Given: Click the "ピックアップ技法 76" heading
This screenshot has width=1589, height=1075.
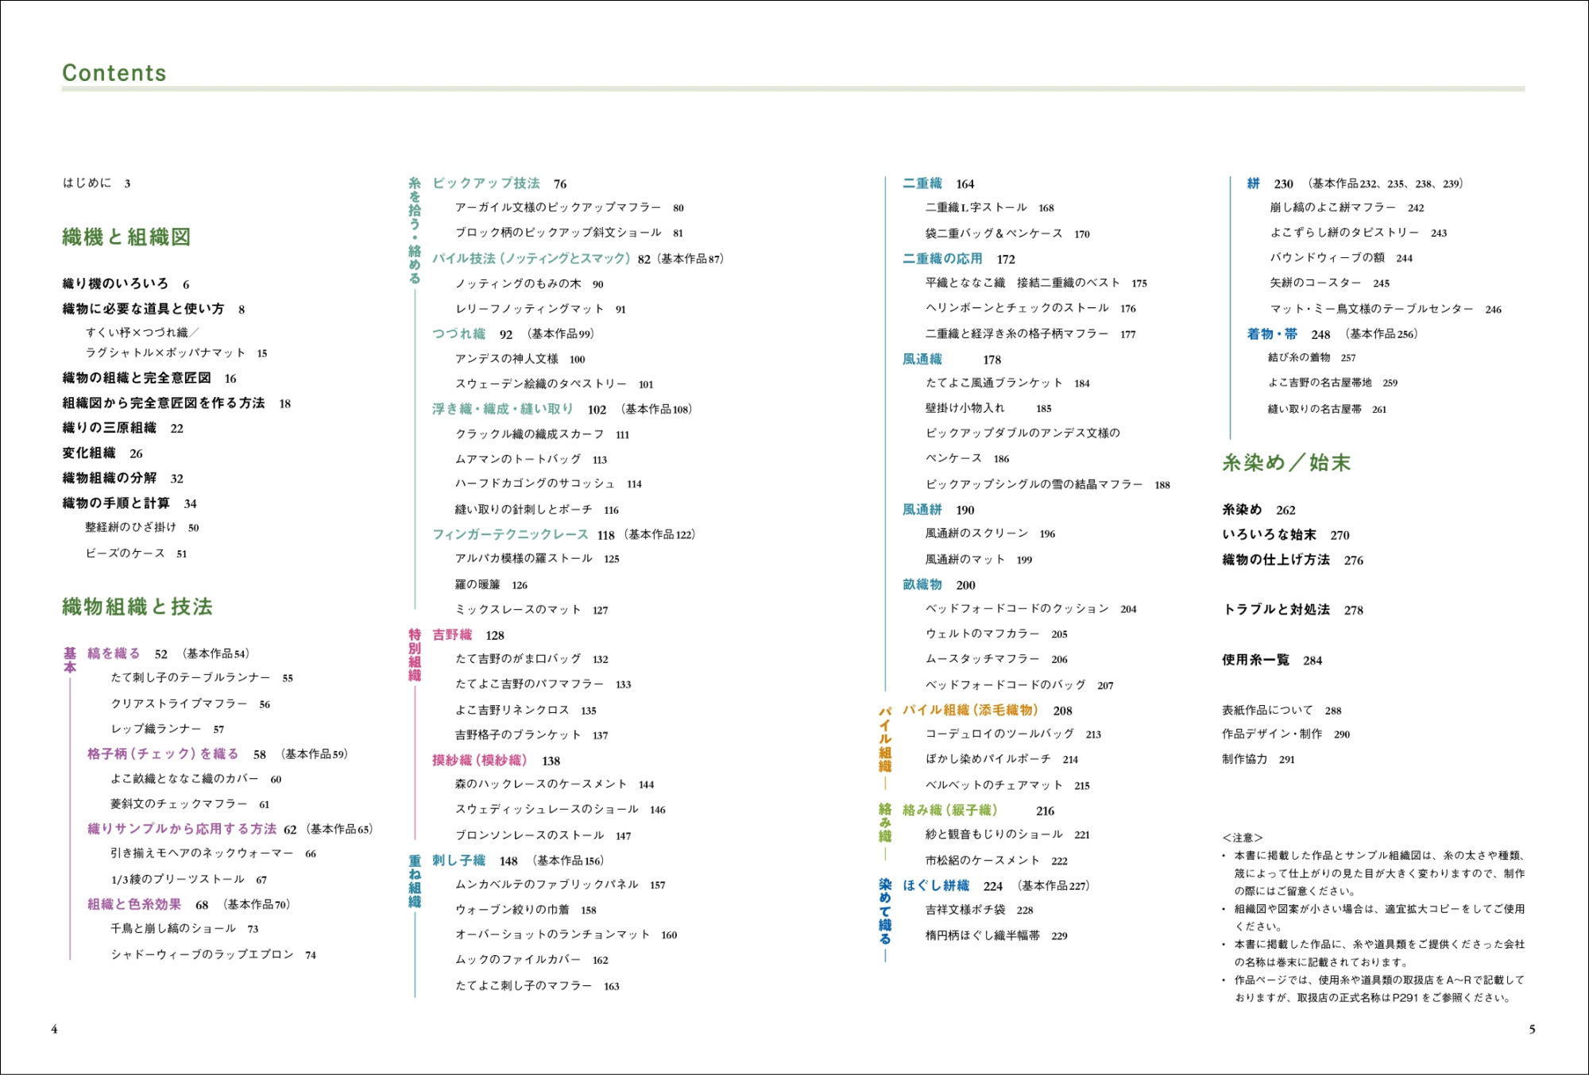Looking at the screenshot, I should point(498,183).
